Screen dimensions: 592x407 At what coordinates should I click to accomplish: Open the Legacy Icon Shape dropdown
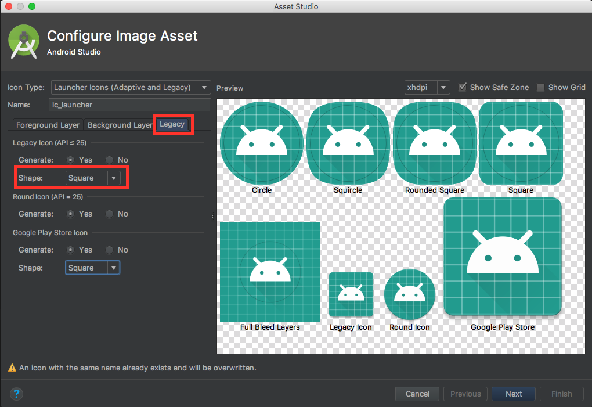(114, 178)
